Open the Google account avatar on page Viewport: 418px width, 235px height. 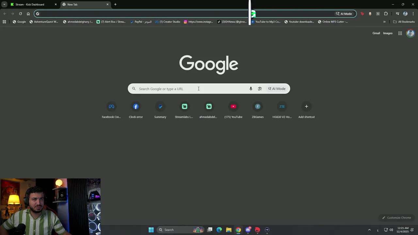pyautogui.click(x=410, y=33)
